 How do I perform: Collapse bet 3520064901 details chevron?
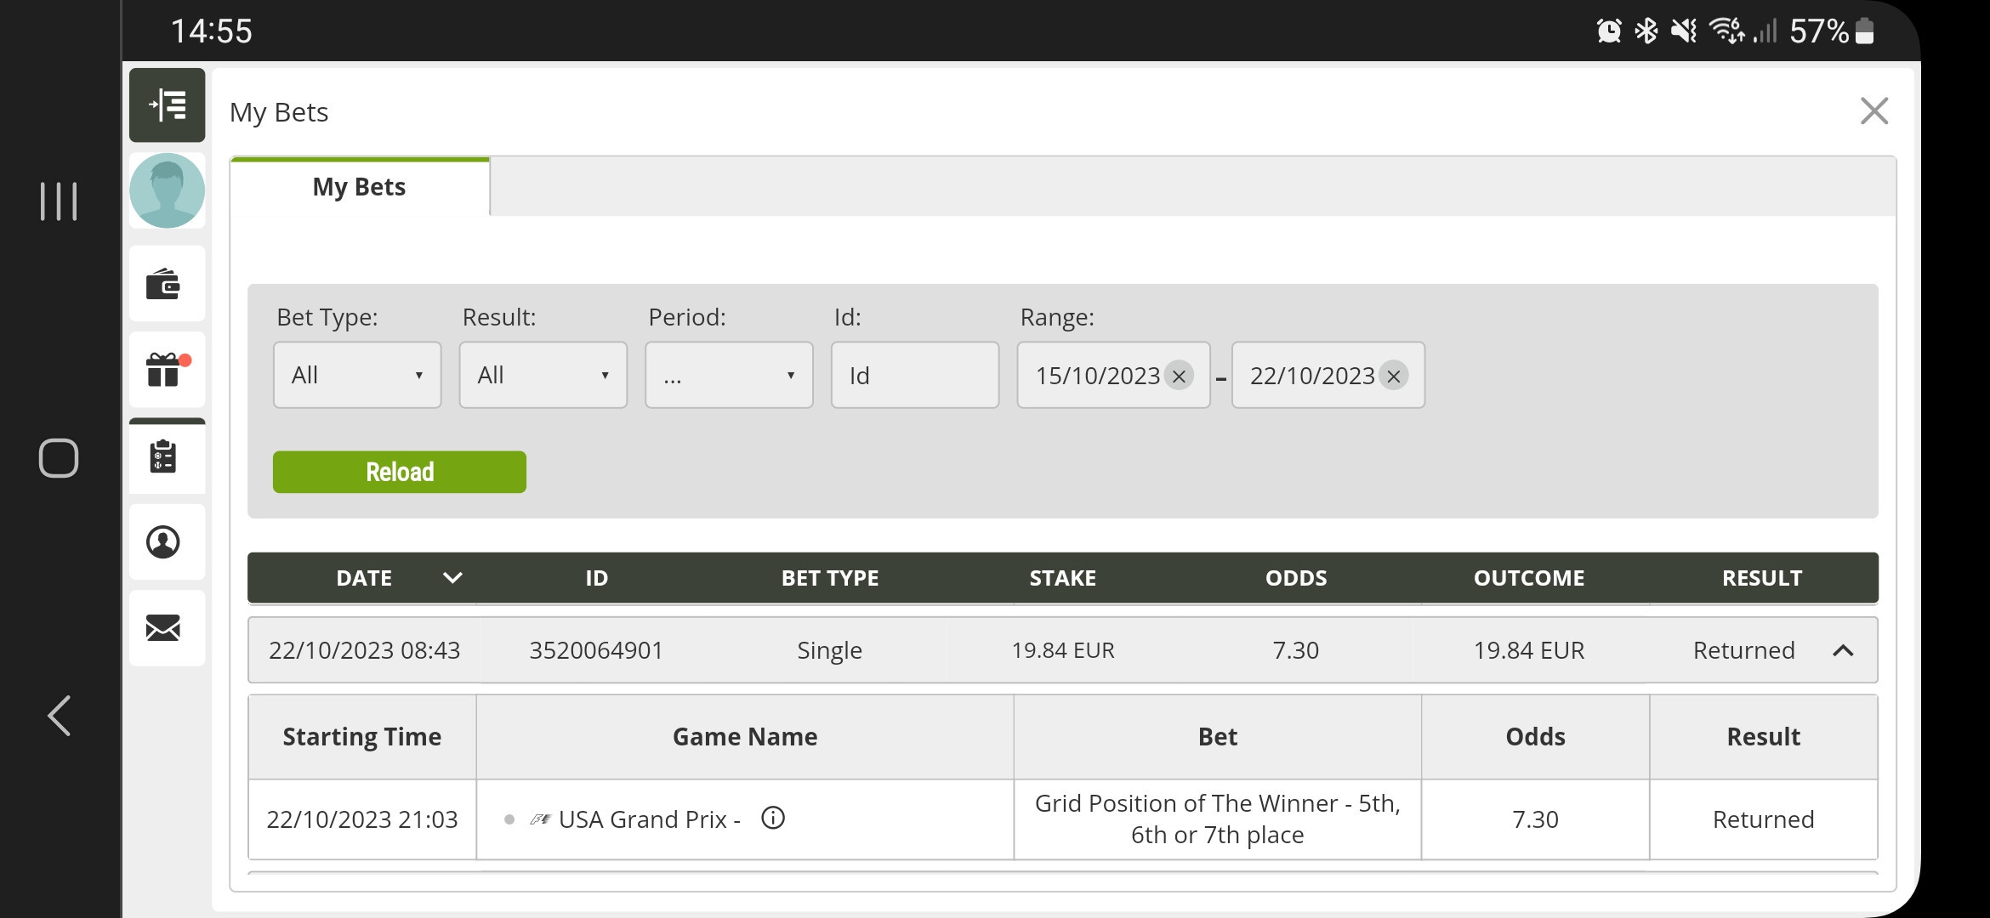click(x=1843, y=650)
